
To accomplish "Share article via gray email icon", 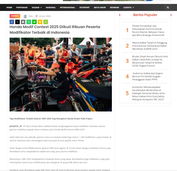I will tap(23, 22).
